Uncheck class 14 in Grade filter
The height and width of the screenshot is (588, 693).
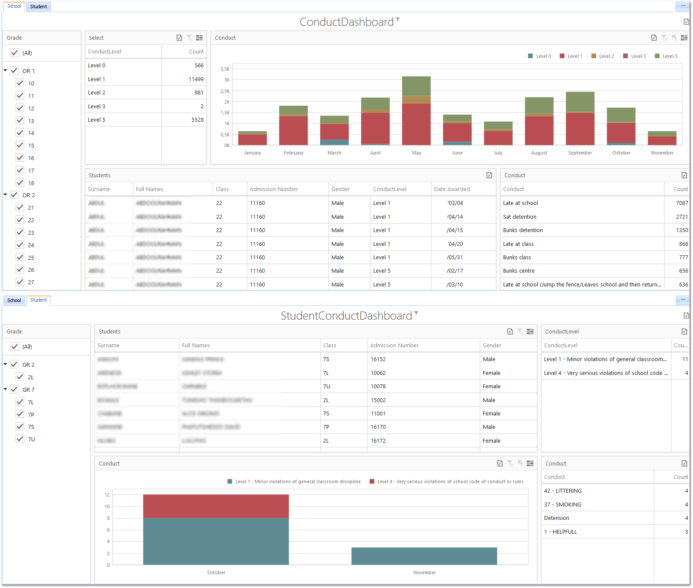[20, 132]
